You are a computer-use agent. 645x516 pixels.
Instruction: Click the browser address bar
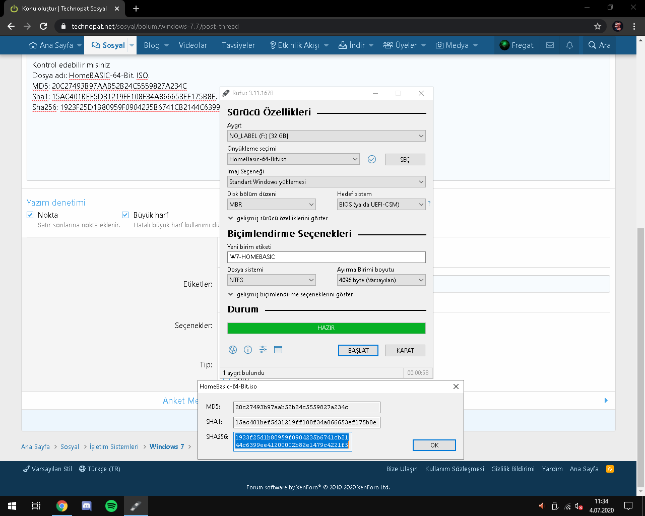[x=322, y=26]
